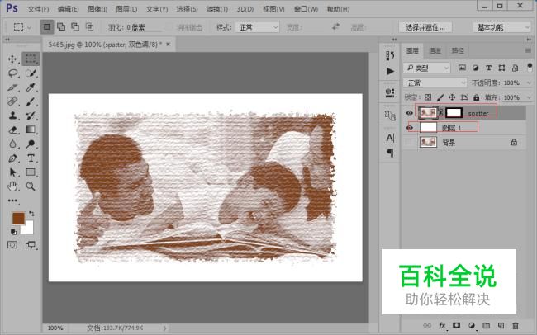Select the History Brush tool

click(x=31, y=116)
